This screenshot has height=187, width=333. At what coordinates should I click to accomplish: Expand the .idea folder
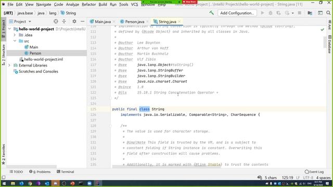point(15,35)
